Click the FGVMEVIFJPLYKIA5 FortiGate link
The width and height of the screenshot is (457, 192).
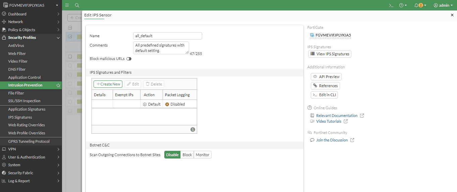[330, 35]
